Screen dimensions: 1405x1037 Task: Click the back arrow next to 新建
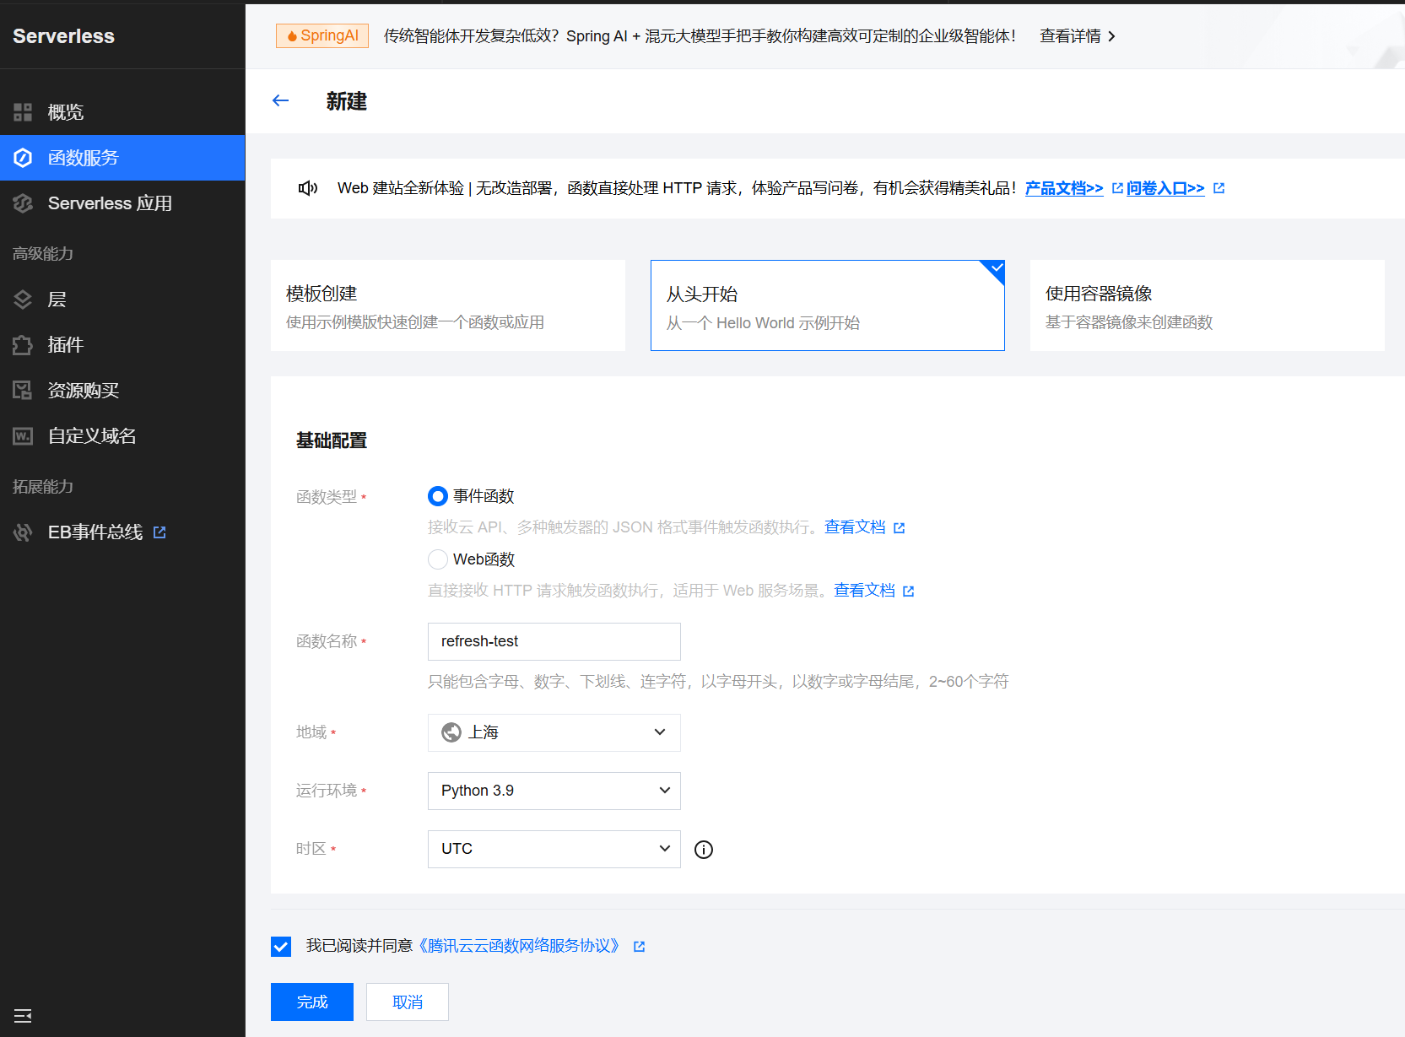click(x=281, y=101)
